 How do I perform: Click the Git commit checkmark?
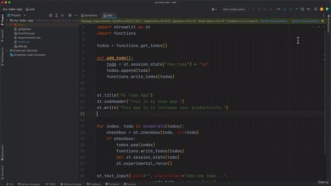pos(291,9)
